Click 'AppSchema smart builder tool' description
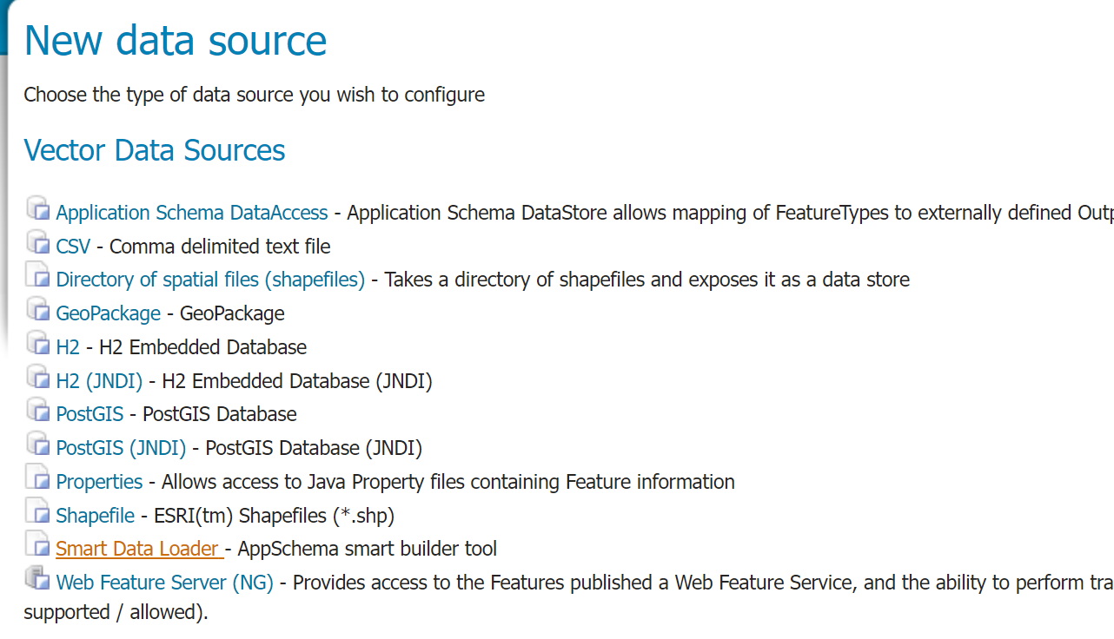 point(368,549)
